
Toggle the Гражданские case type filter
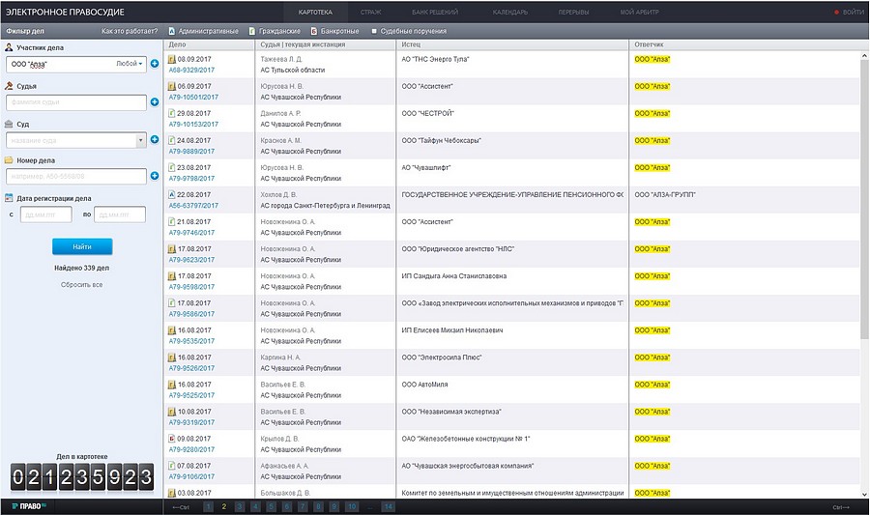275,31
